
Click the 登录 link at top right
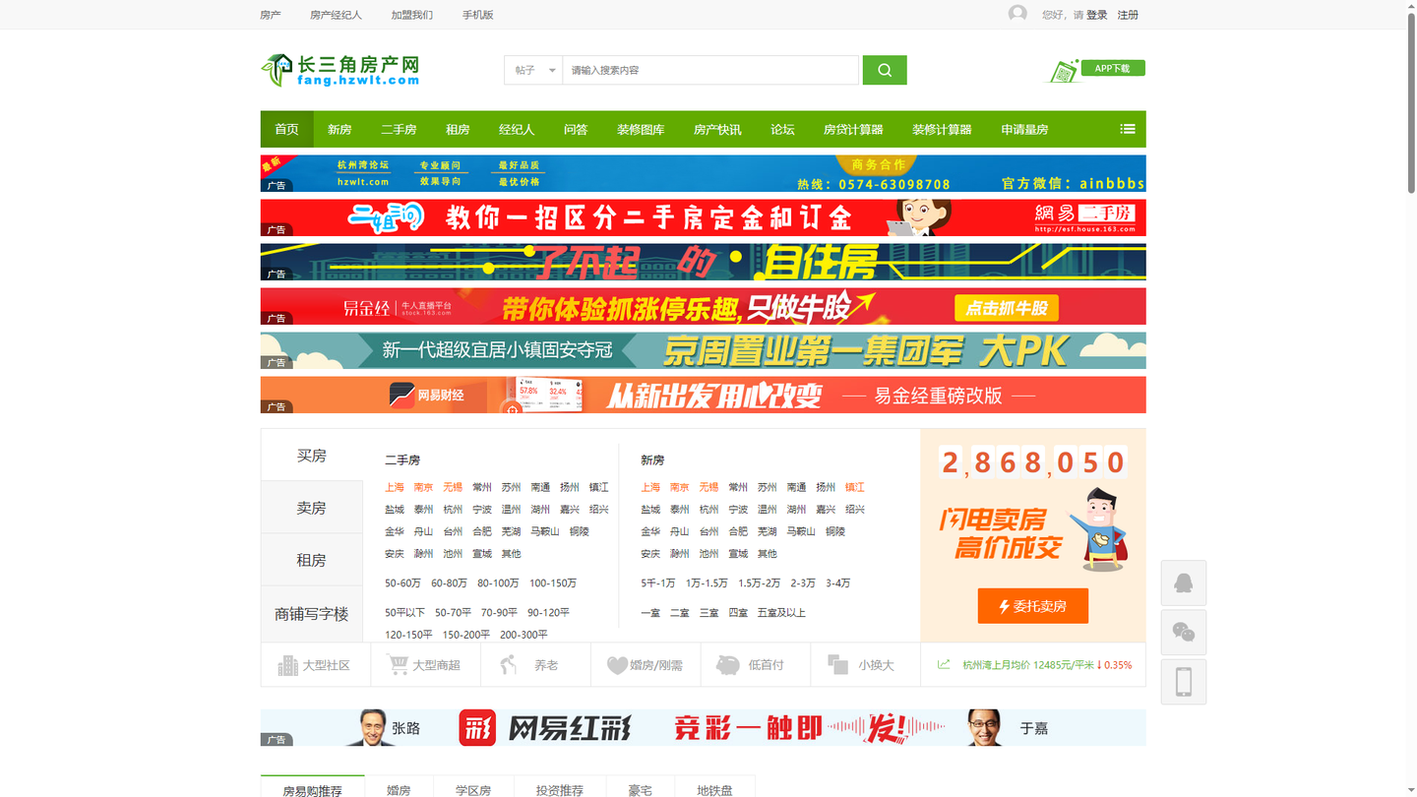click(x=1097, y=15)
